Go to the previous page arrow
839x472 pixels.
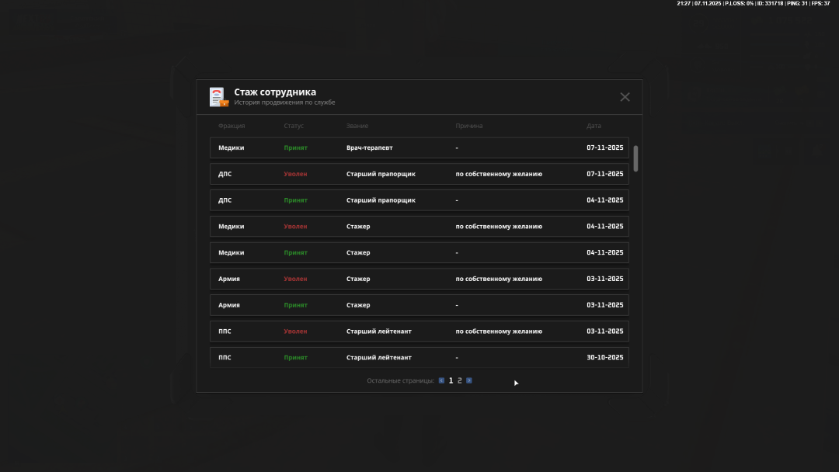coord(441,380)
